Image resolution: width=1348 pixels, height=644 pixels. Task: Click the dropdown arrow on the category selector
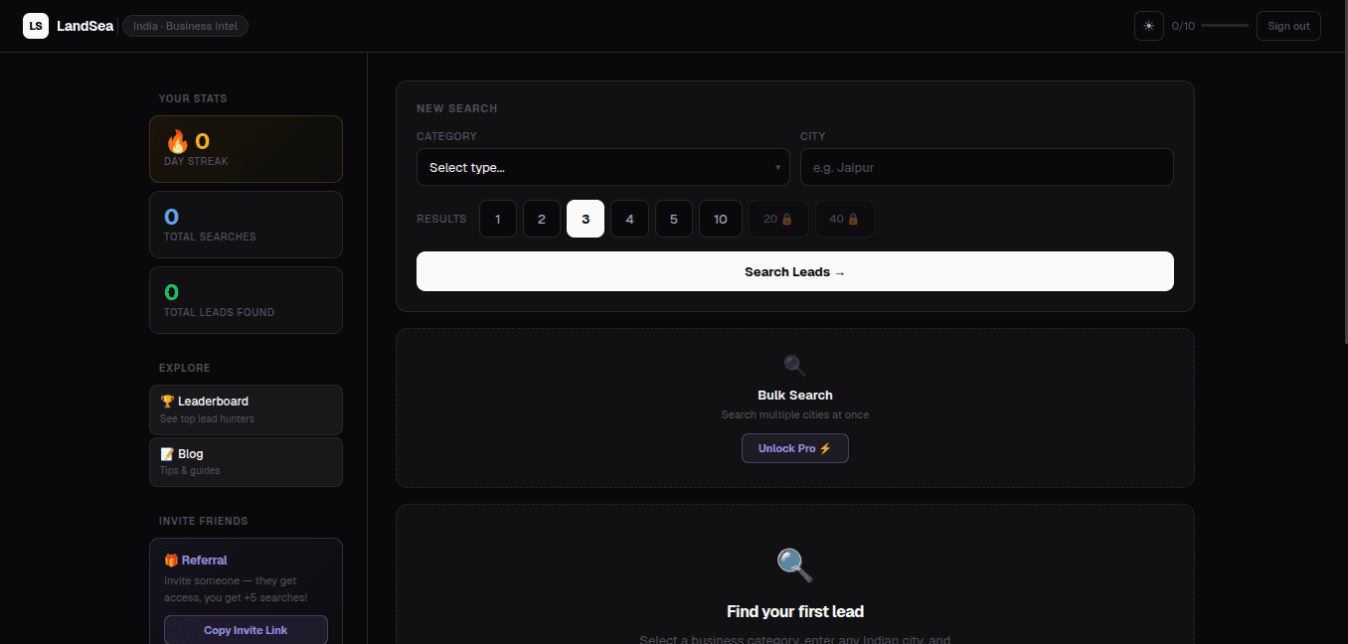click(x=778, y=167)
